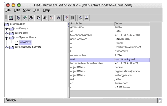Screen dimensions: 167x106
Task: Click the green zoom window button
Action: [19, 5]
